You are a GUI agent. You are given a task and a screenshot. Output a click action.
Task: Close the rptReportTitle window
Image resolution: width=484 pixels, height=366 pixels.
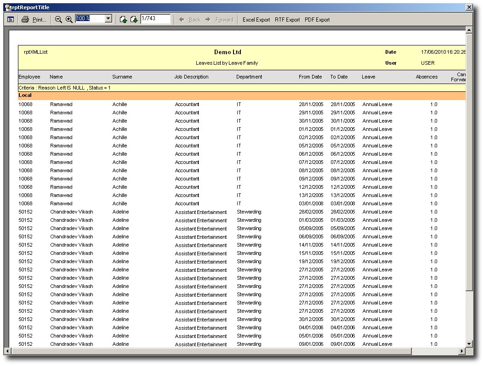pyautogui.click(x=468, y=7)
